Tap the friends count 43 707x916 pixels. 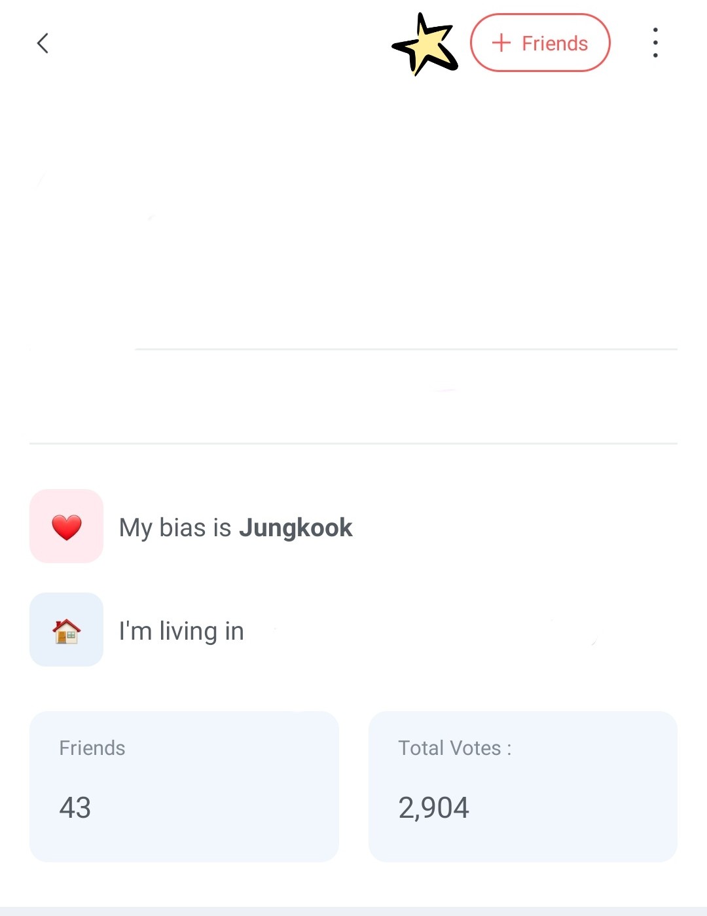coord(75,807)
